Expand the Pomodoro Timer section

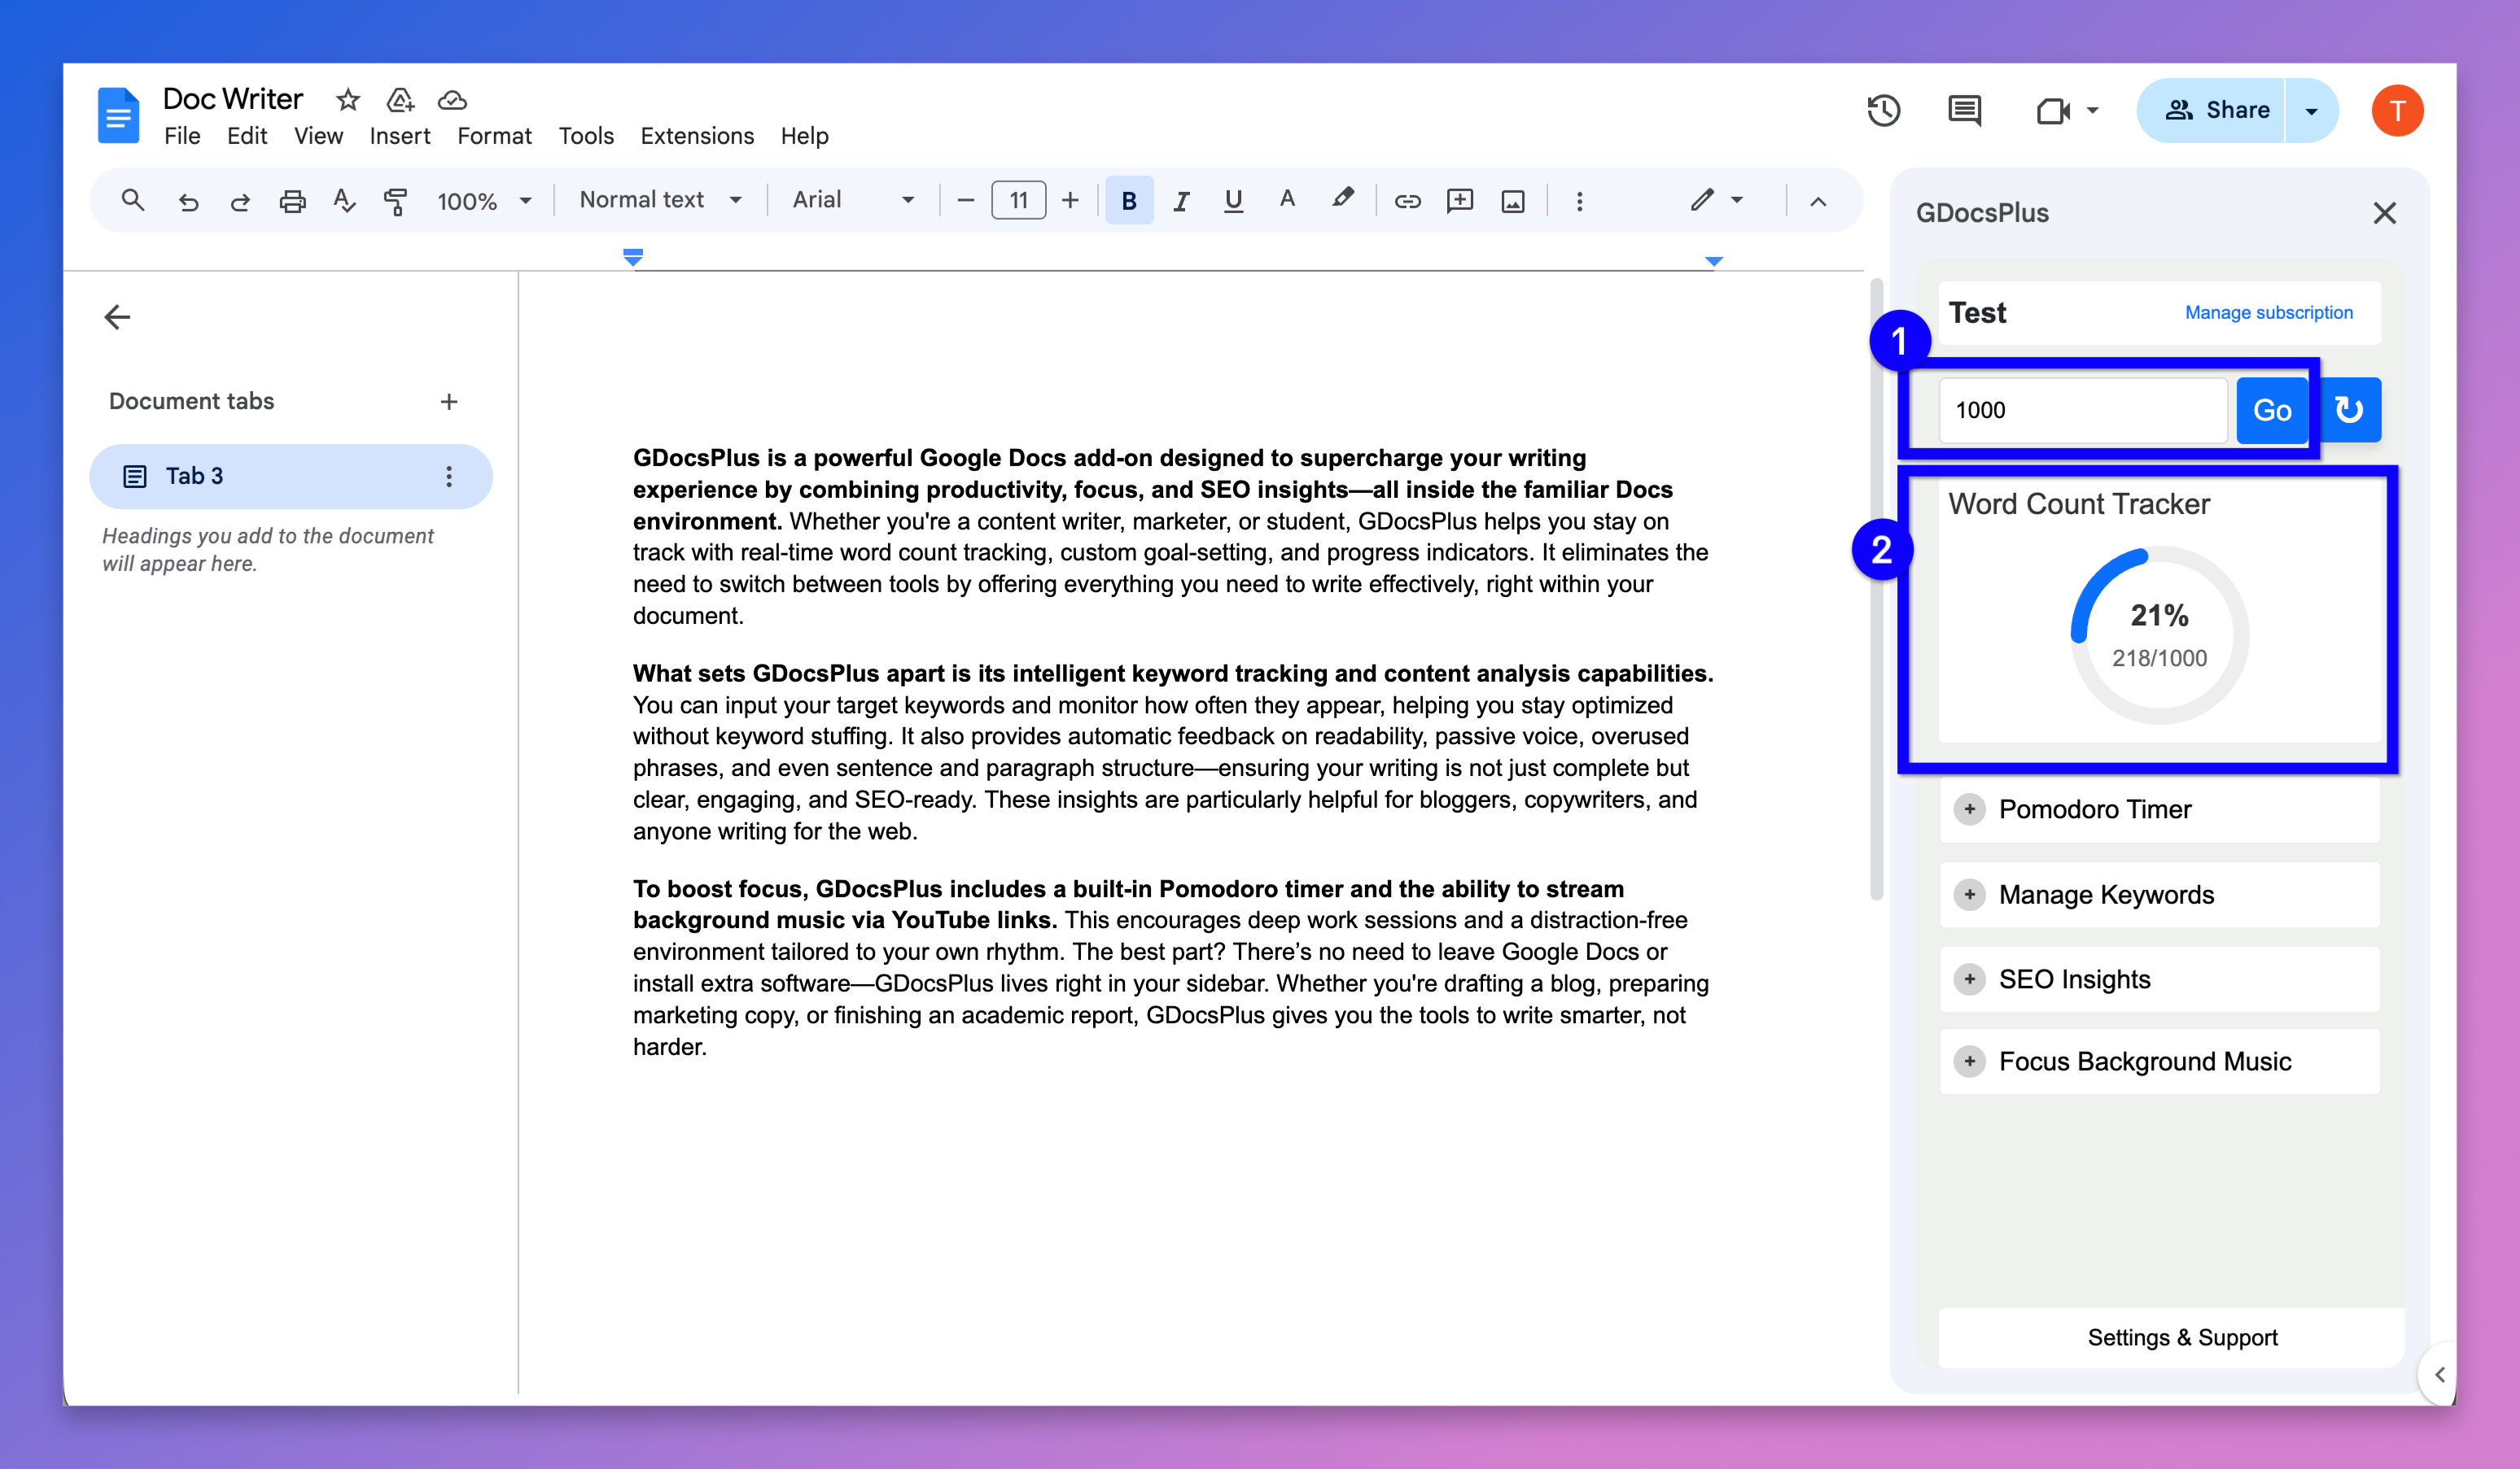(1970, 809)
